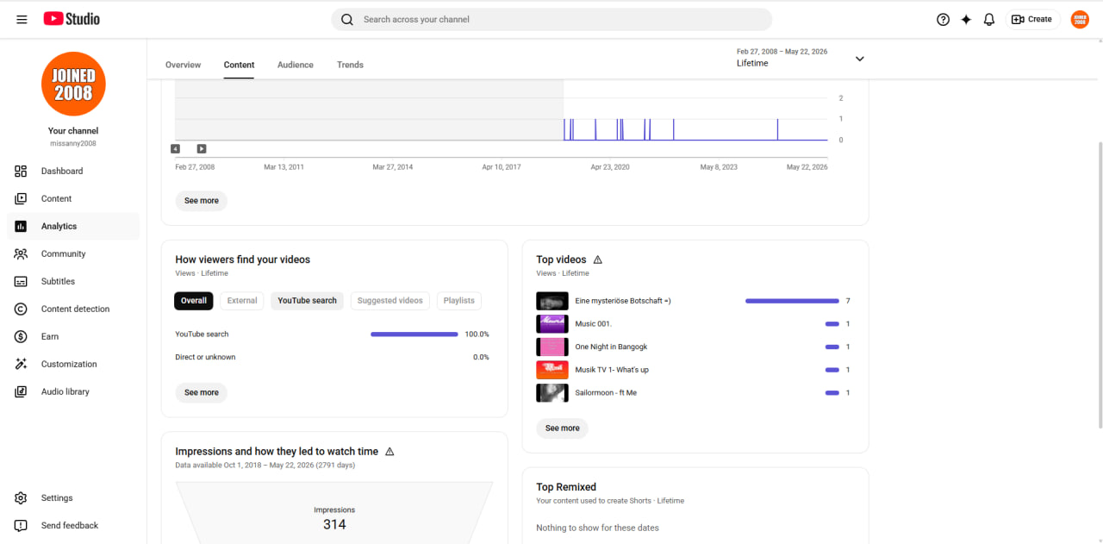This screenshot has width=1103, height=544.
Task: Open Musik TV 1- What's up thumbnail
Action: (x=552, y=370)
